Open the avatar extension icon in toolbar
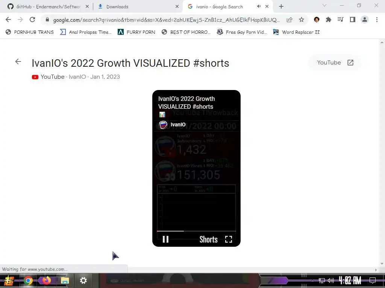The image size is (385, 288). point(317,19)
